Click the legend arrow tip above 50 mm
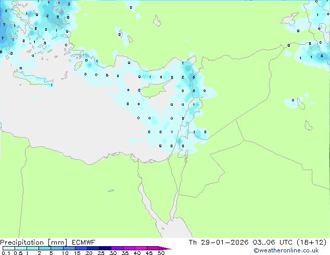Screen dimensions: 330x255 [165, 248]
